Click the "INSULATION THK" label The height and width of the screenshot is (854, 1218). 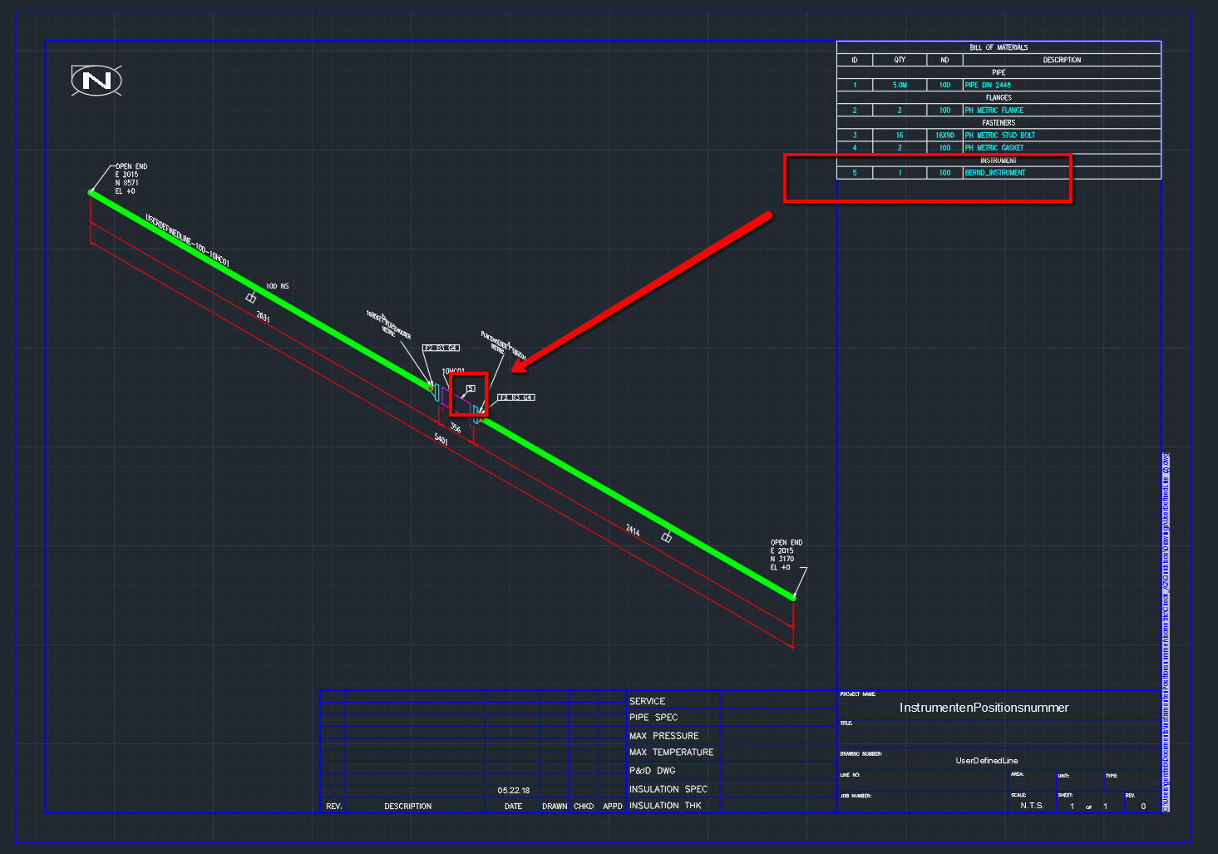[665, 806]
